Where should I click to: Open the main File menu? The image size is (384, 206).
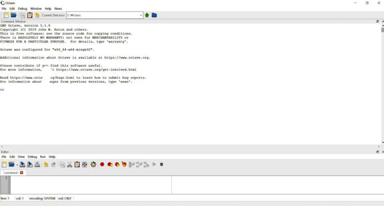tap(4, 9)
